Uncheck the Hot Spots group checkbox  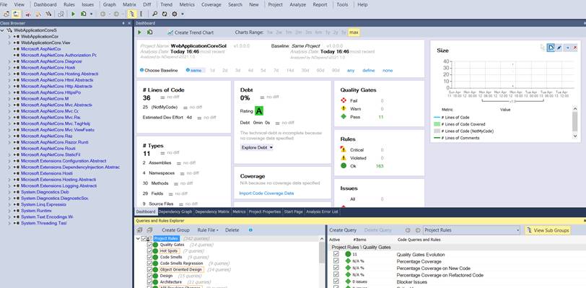tap(150, 251)
